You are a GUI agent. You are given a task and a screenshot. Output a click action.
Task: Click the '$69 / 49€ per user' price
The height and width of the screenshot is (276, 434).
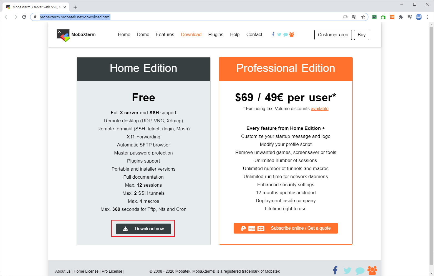tap(286, 97)
